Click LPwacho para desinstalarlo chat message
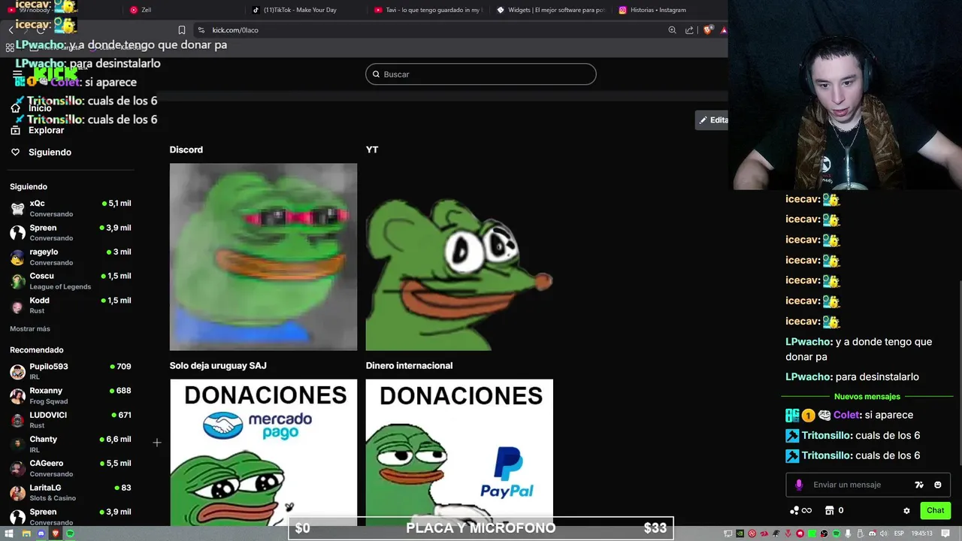This screenshot has width=962, height=541. click(x=852, y=376)
